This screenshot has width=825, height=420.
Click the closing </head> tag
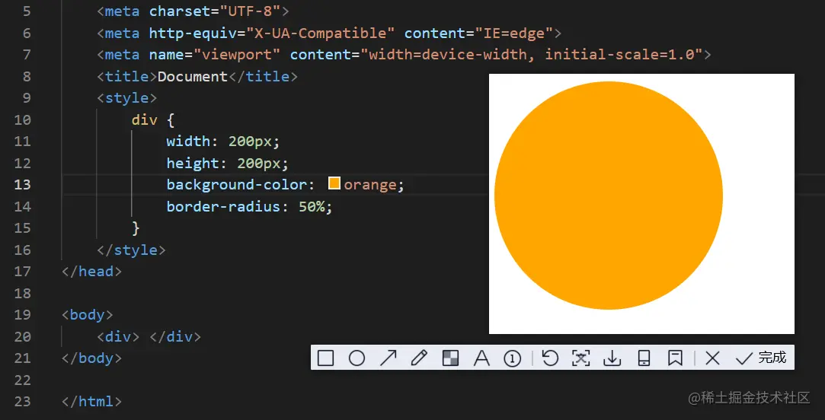click(91, 271)
